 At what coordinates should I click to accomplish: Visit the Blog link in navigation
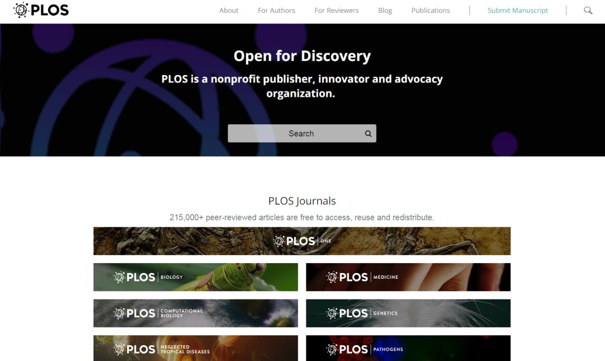tap(385, 11)
